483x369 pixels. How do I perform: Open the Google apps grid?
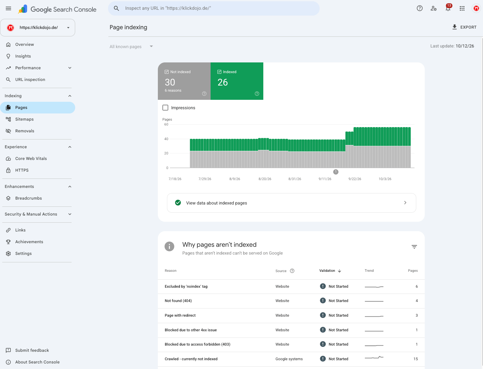[462, 8]
